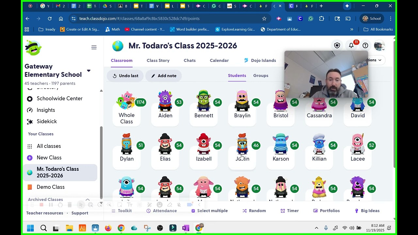Collapse the Archived Classes section
Image resolution: width=418 pixels, height=235 pixels.
tap(88, 199)
